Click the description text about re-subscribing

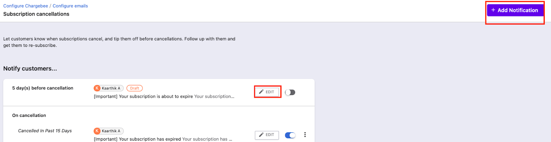point(119,42)
